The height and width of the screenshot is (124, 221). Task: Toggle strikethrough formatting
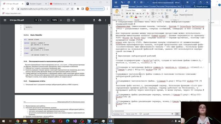point(137,13)
